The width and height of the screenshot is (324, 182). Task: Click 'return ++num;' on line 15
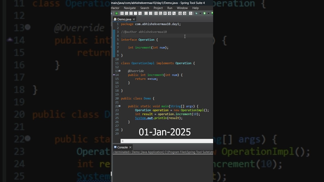tap(146, 79)
